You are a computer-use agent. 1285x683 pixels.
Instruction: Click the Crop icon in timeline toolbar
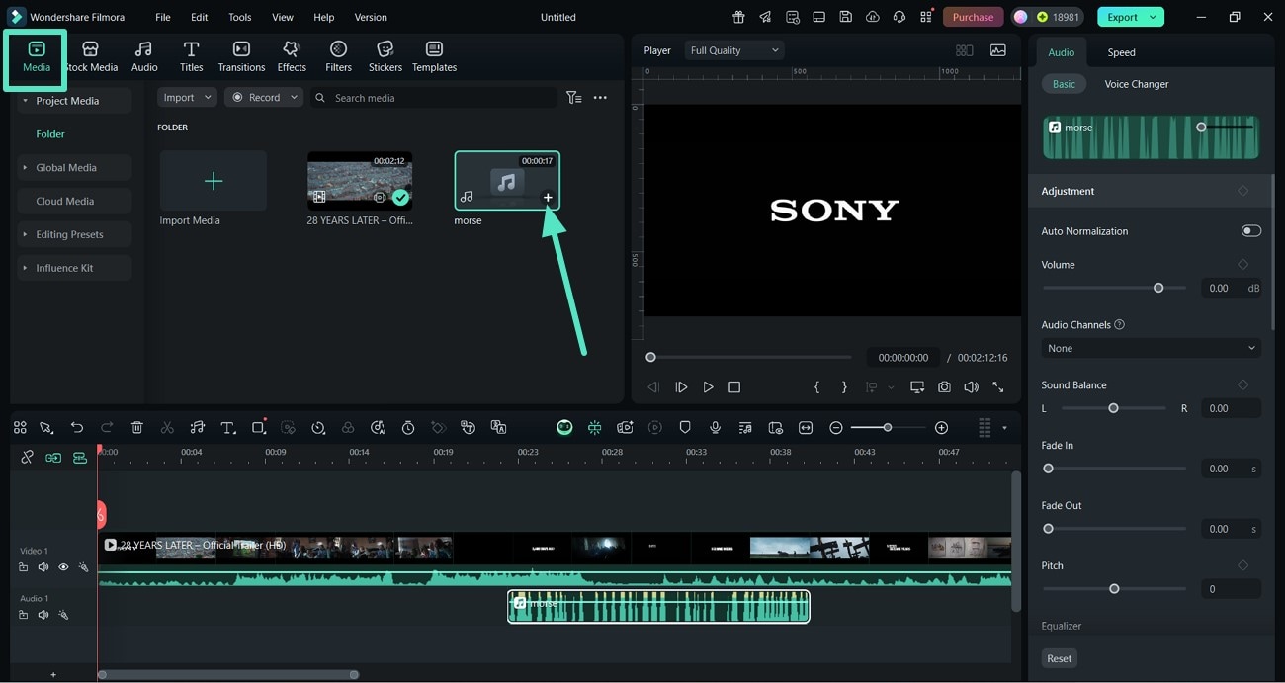pyautogui.click(x=258, y=427)
